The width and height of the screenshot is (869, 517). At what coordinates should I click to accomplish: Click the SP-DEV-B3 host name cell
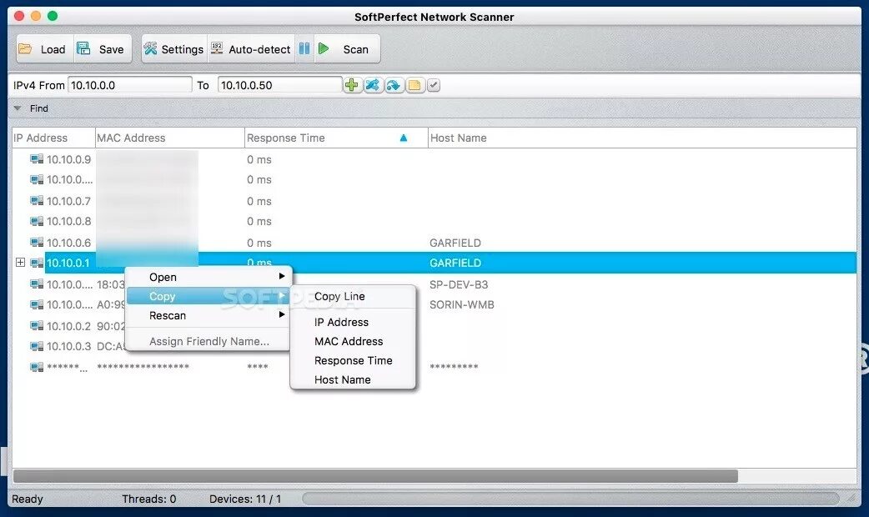459,285
